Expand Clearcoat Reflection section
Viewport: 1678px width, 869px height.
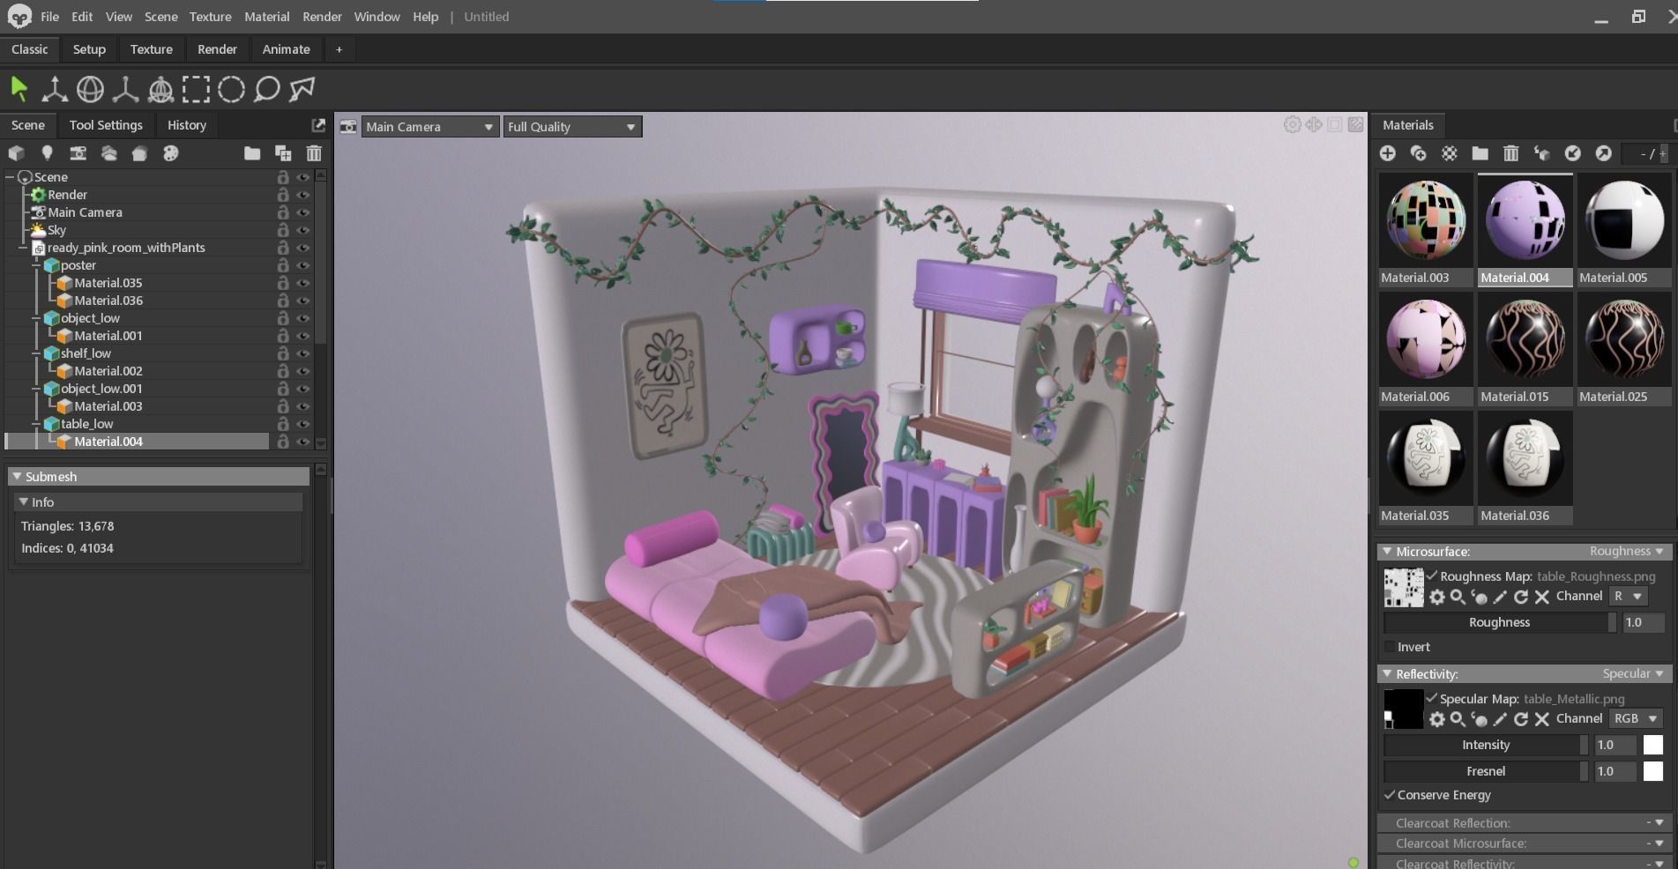point(1525,823)
